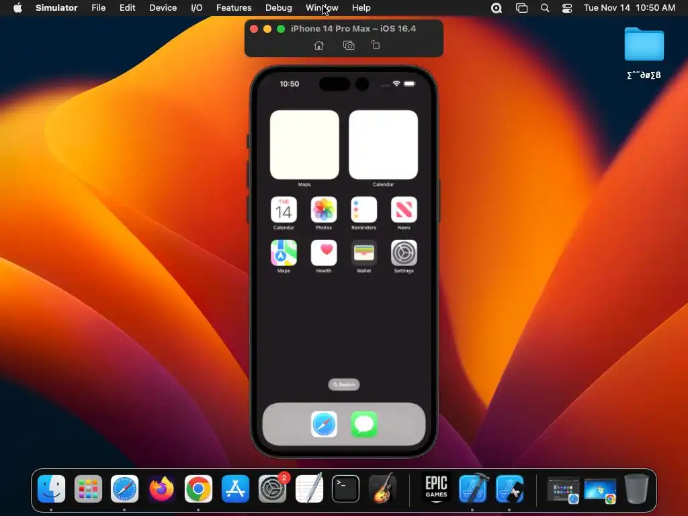Open the App Store from the Dock
Viewport: 688px width, 516px height.
[235, 488]
